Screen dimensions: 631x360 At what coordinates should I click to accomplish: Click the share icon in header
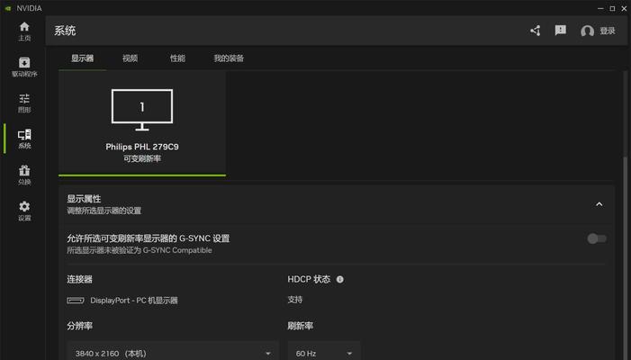coord(536,31)
